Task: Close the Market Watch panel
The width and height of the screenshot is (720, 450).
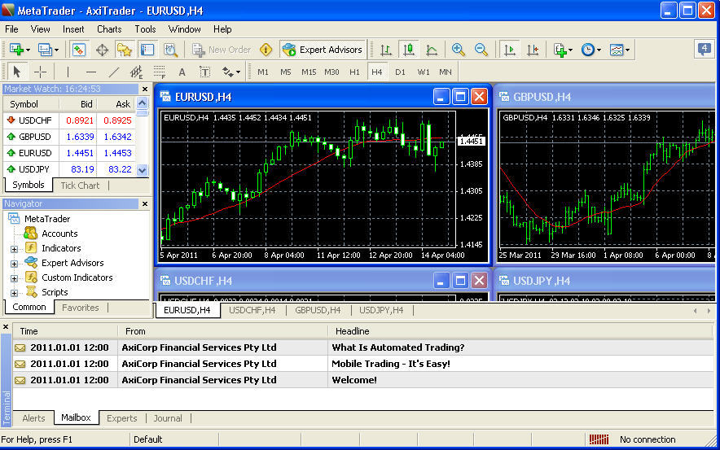Action: tap(145, 89)
